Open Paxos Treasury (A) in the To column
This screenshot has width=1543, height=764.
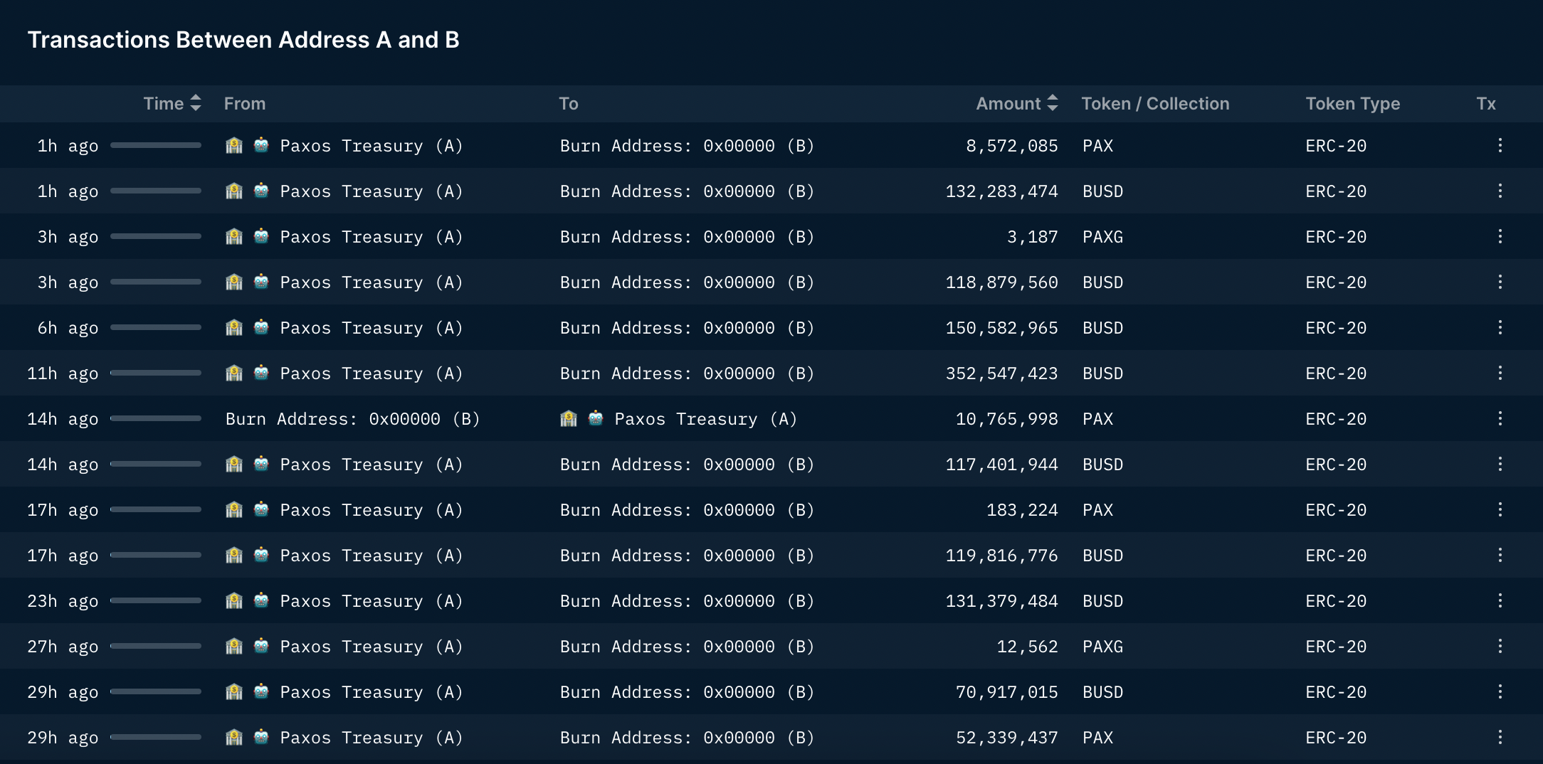tap(705, 419)
